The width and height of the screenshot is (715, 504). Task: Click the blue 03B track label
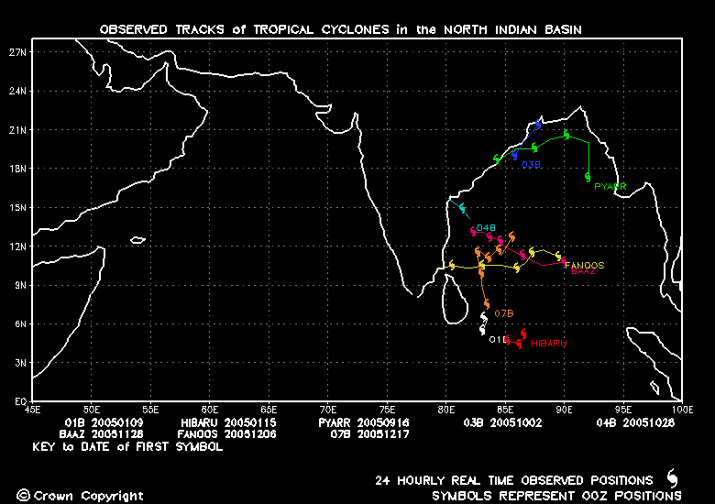[532, 165]
